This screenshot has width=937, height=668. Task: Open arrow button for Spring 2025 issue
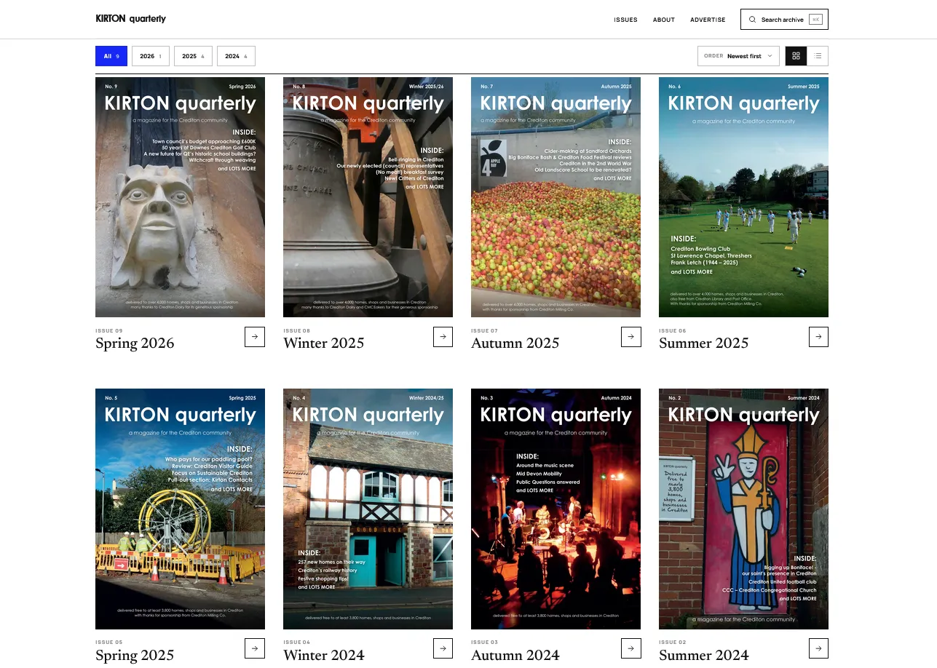(x=255, y=648)
